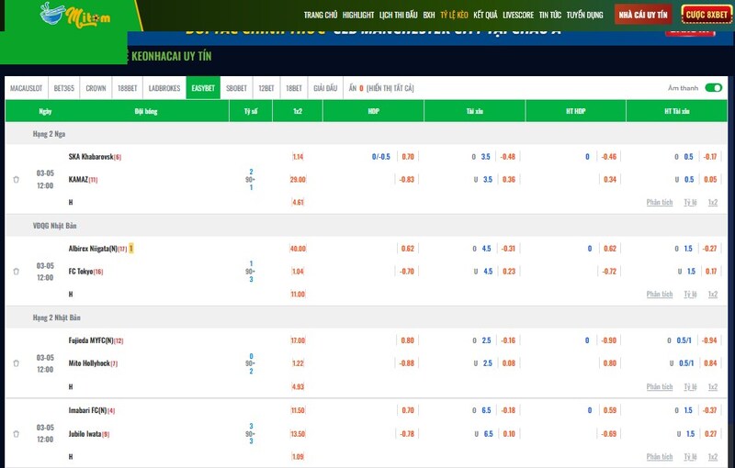Switch to the SBOBET tab
Screen dimensions: 735x468
pyautogui.click(x=236, y=88)
